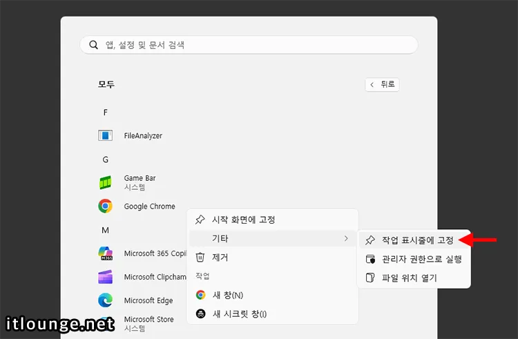This screenshot has height=339, width=518.
Task: Choose 관리자 권한으로 실행 in submenu
Action: 414,259
